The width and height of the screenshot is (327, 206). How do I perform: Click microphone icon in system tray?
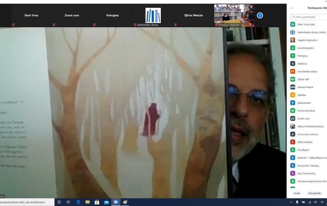297,202
